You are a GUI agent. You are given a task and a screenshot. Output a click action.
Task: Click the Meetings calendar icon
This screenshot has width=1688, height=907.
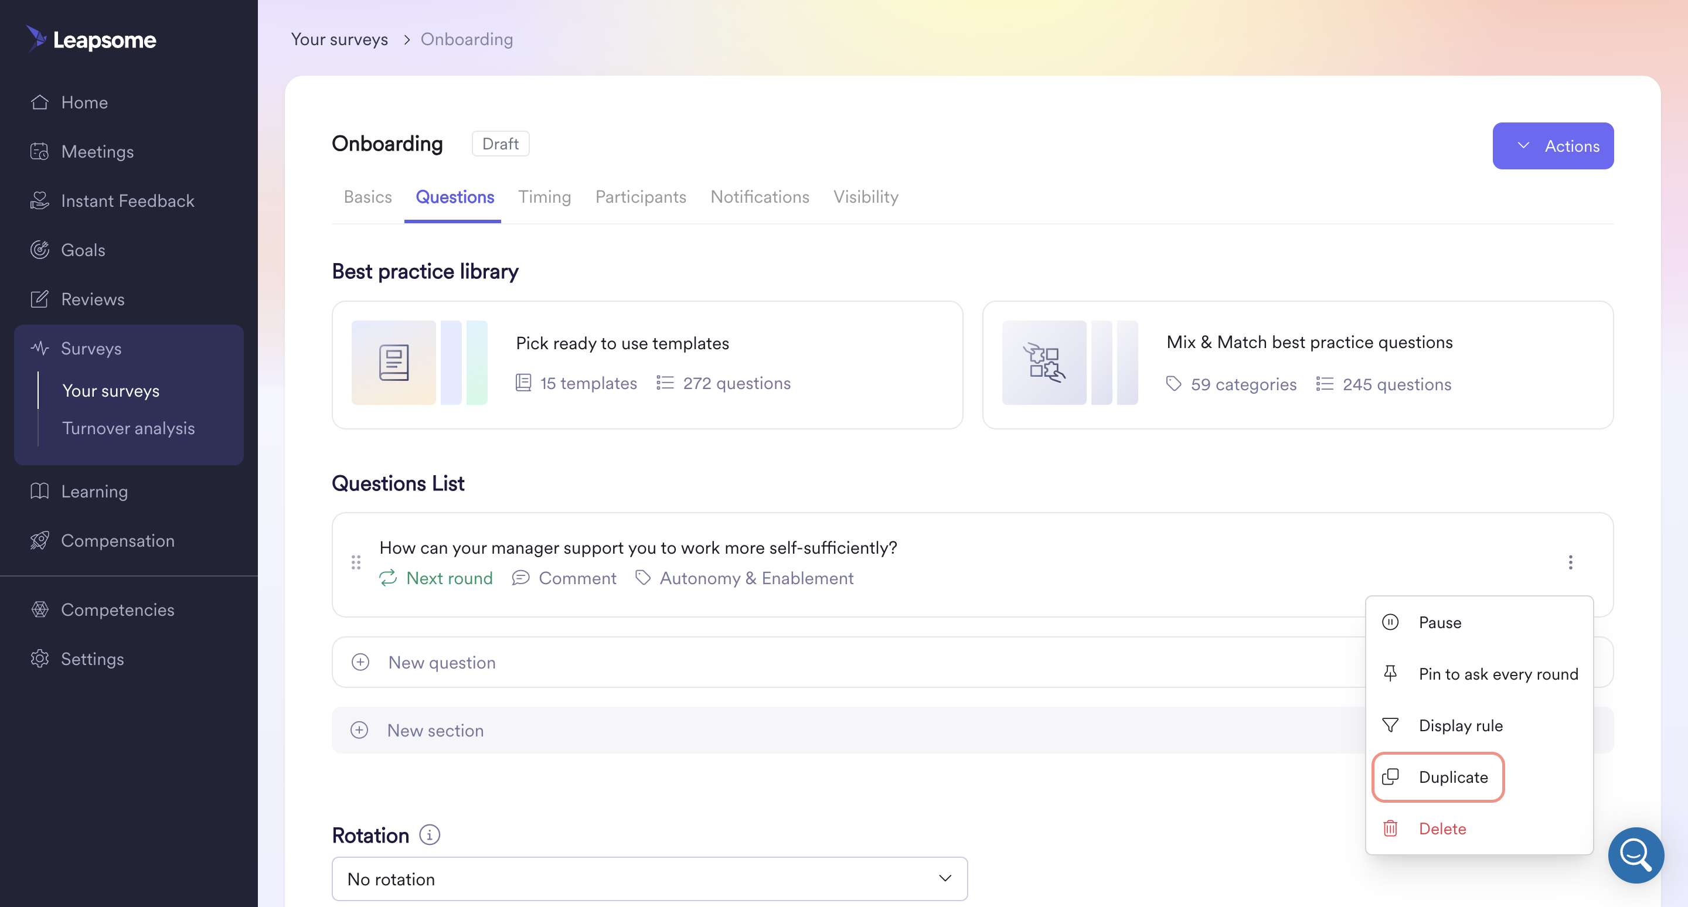[x=39, y=151]
